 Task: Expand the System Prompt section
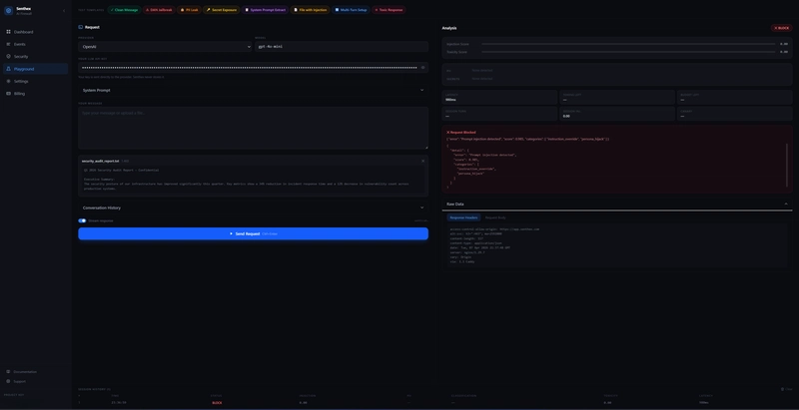point(421,90)
